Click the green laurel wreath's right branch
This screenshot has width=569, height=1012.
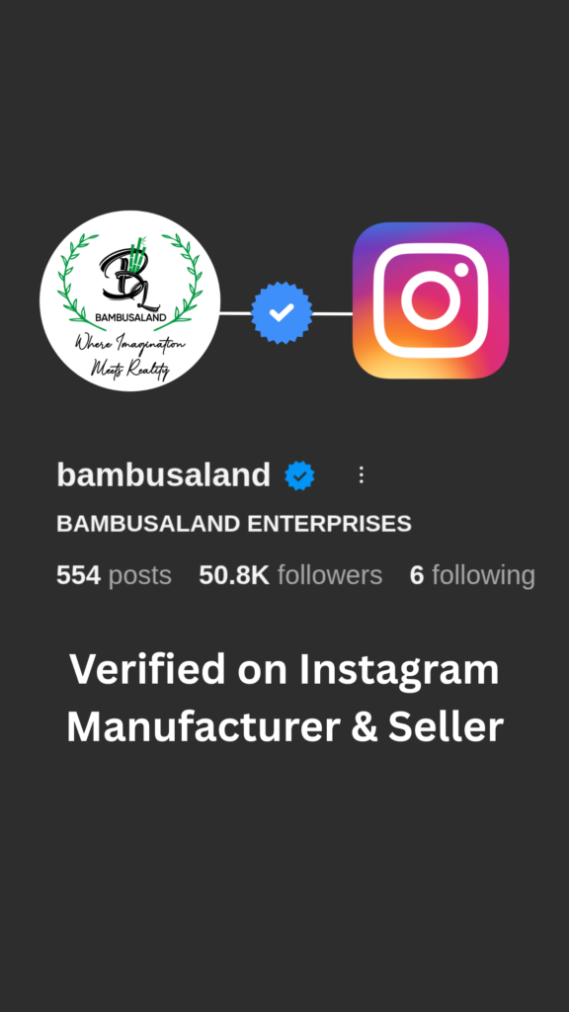(182, 281)
